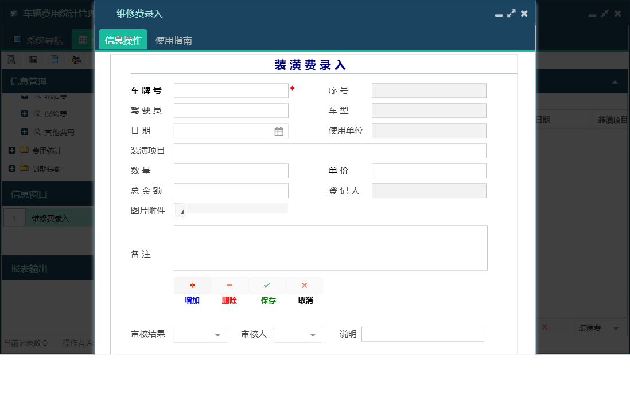This screenshot has width=630, height=404.
Task: Click the green checkmark 保存 icon
Action: [x=267, y=285]
